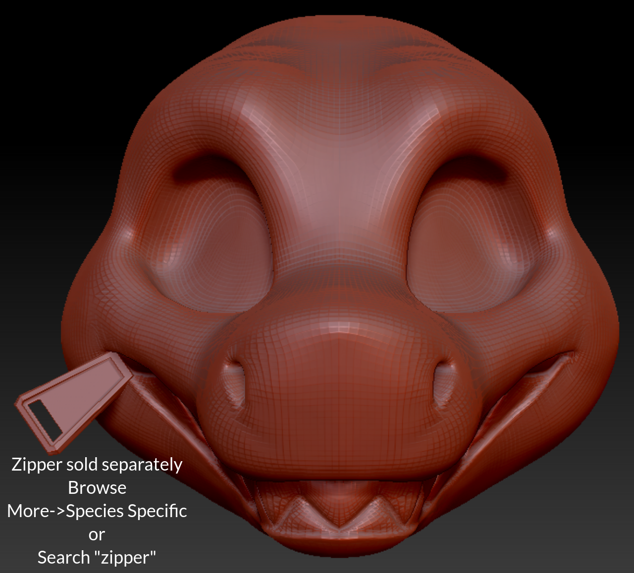Click the lone word "or" in the caption

(x=97, y=534)
